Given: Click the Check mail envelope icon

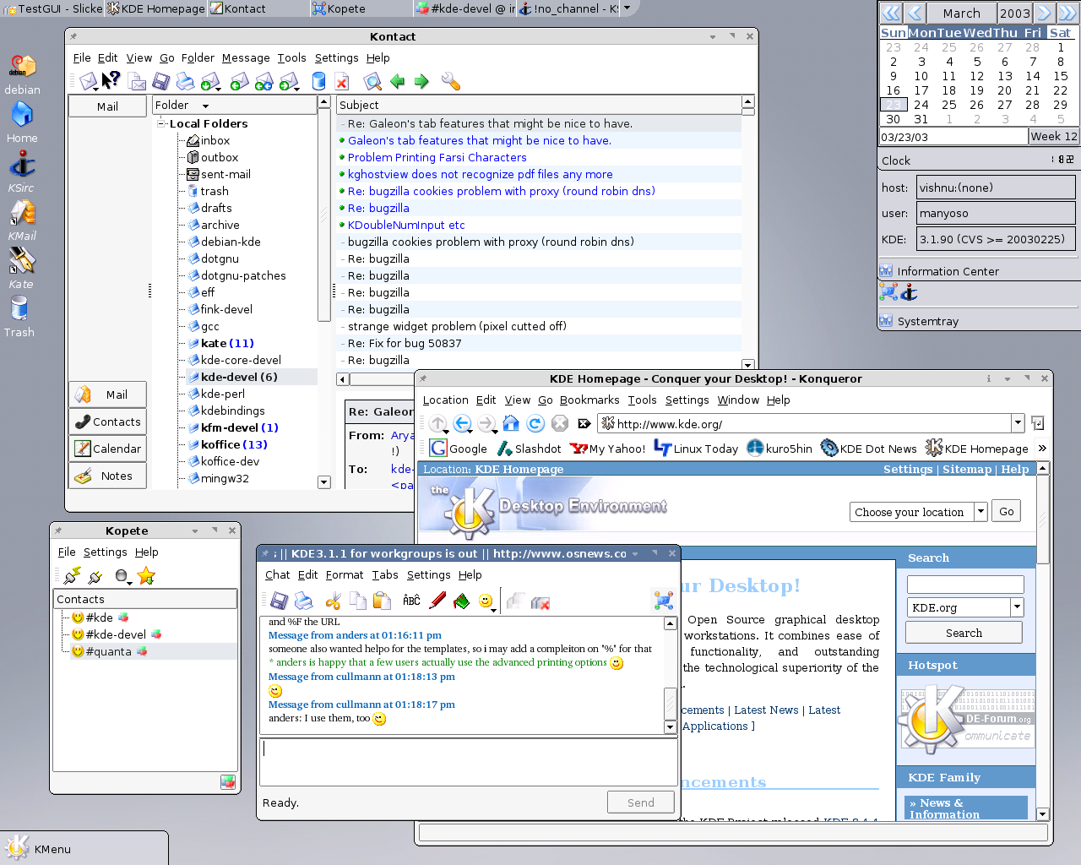Looking at the screenshot, I should pos(211,82).
